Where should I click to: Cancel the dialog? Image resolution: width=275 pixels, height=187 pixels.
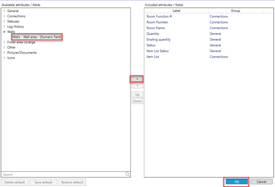click(x=261, y=182)
